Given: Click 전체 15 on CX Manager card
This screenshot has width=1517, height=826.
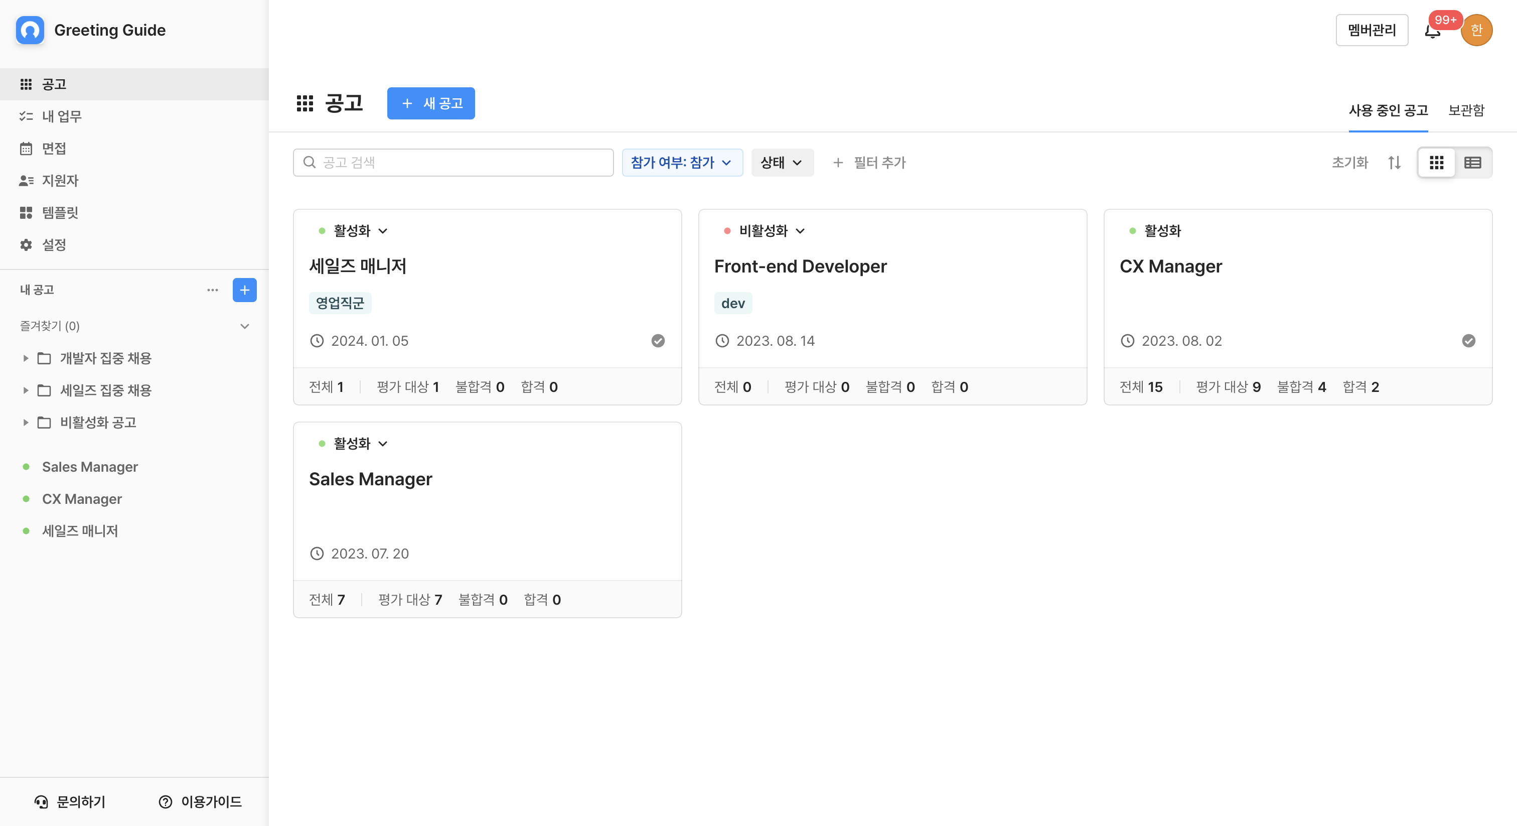Looking at the screenshot, I should pos(1141,387).
